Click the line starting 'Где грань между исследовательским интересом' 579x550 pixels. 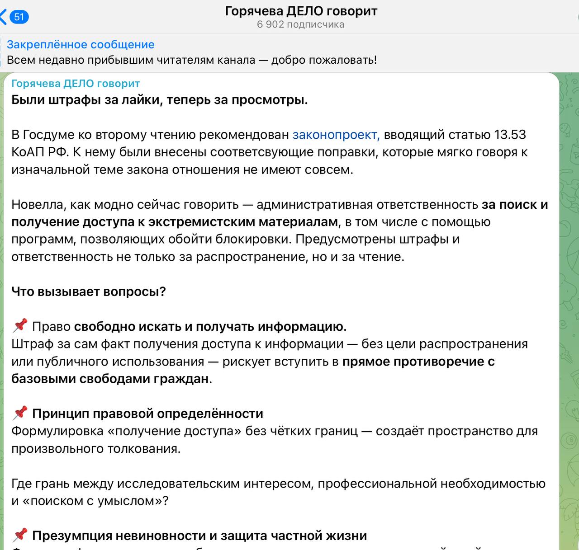[x=278, y=484]
